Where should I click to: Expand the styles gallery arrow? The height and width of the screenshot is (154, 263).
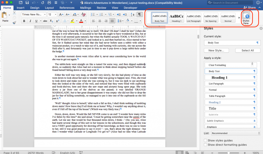[x=239, y=18]
